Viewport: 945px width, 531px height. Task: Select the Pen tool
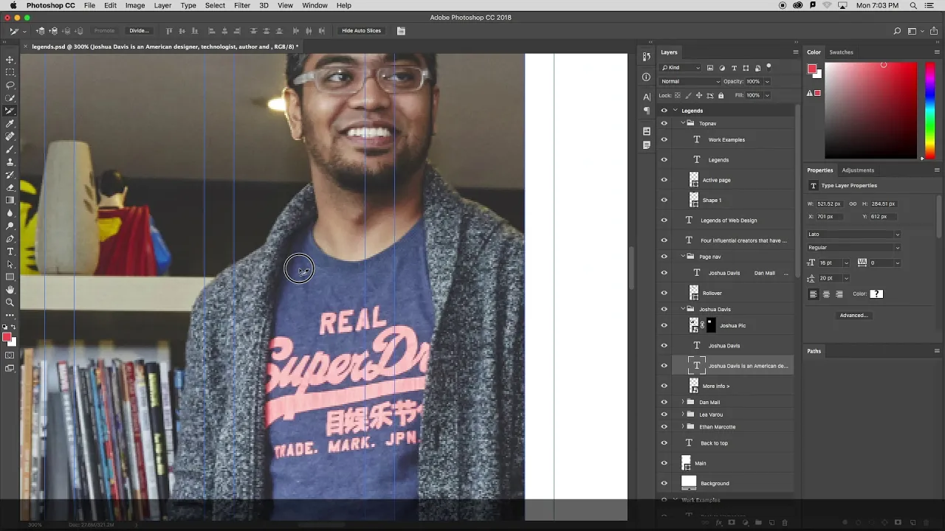10,239
